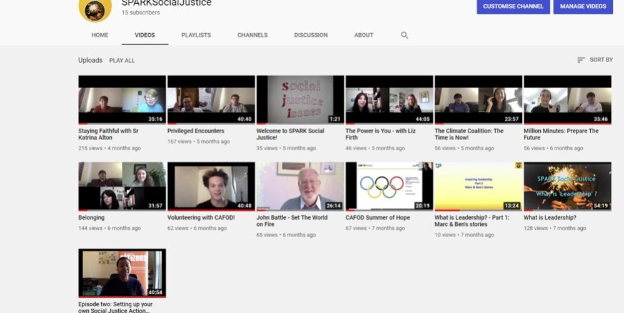
Task: Click the Manage Videos button
Action: click(583, 6)
